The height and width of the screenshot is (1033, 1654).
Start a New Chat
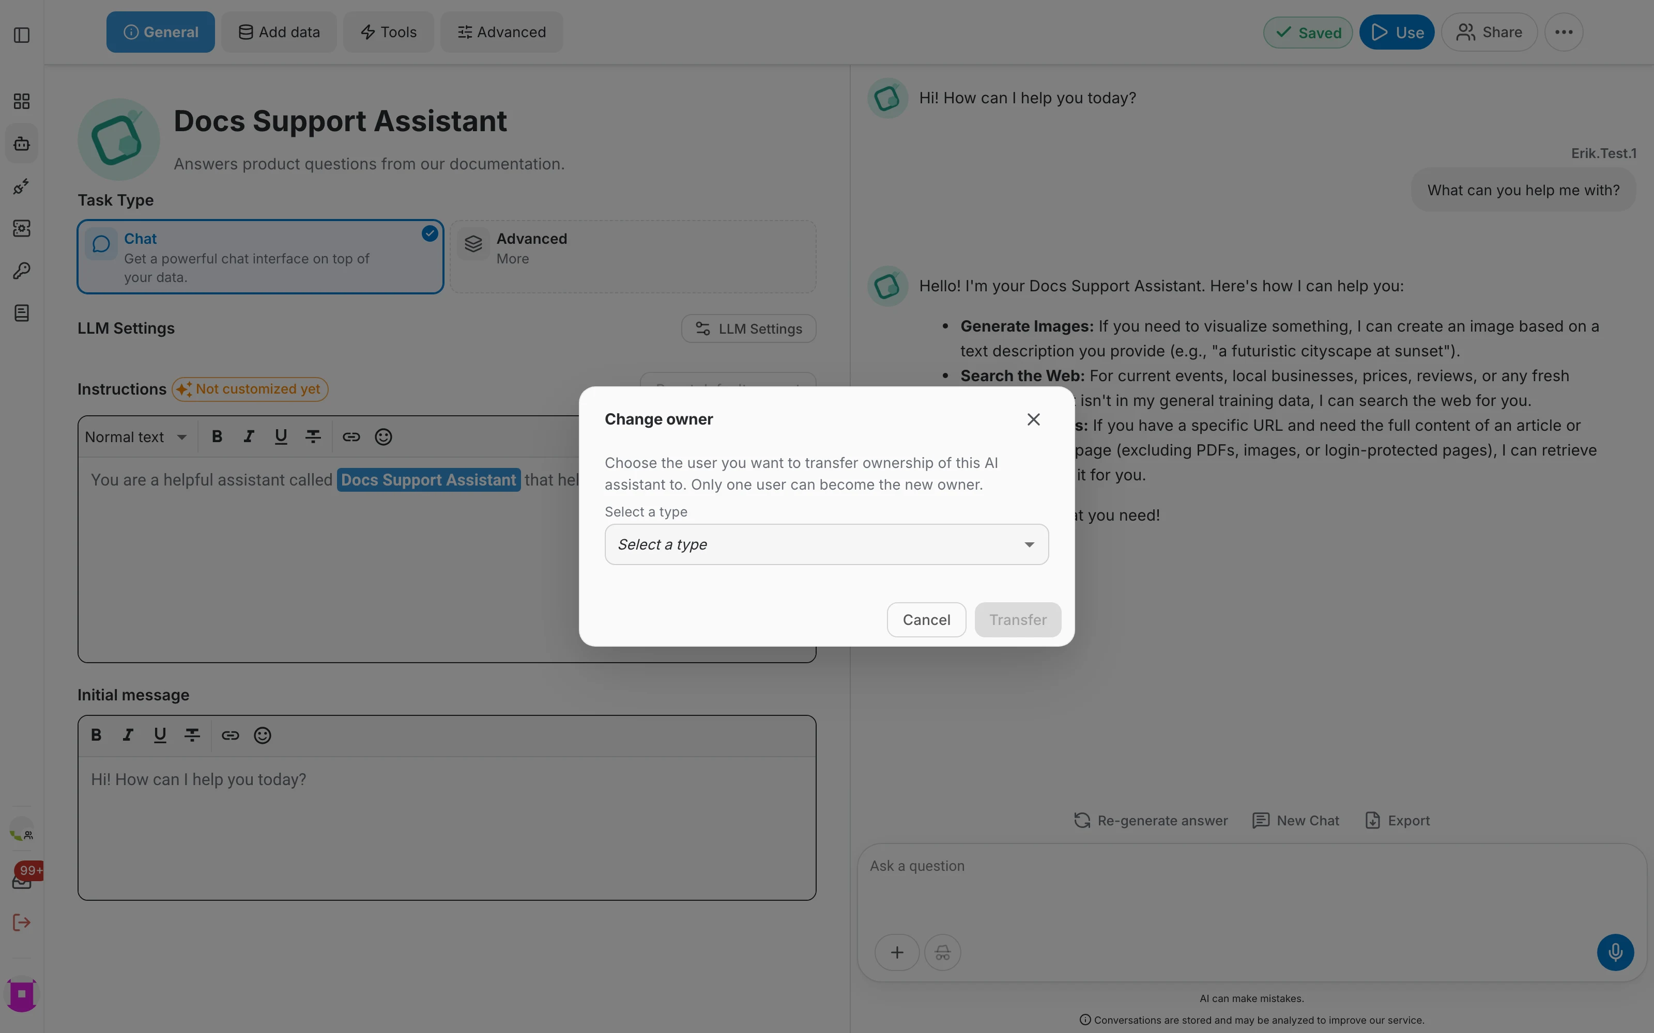coord(1295,821)
